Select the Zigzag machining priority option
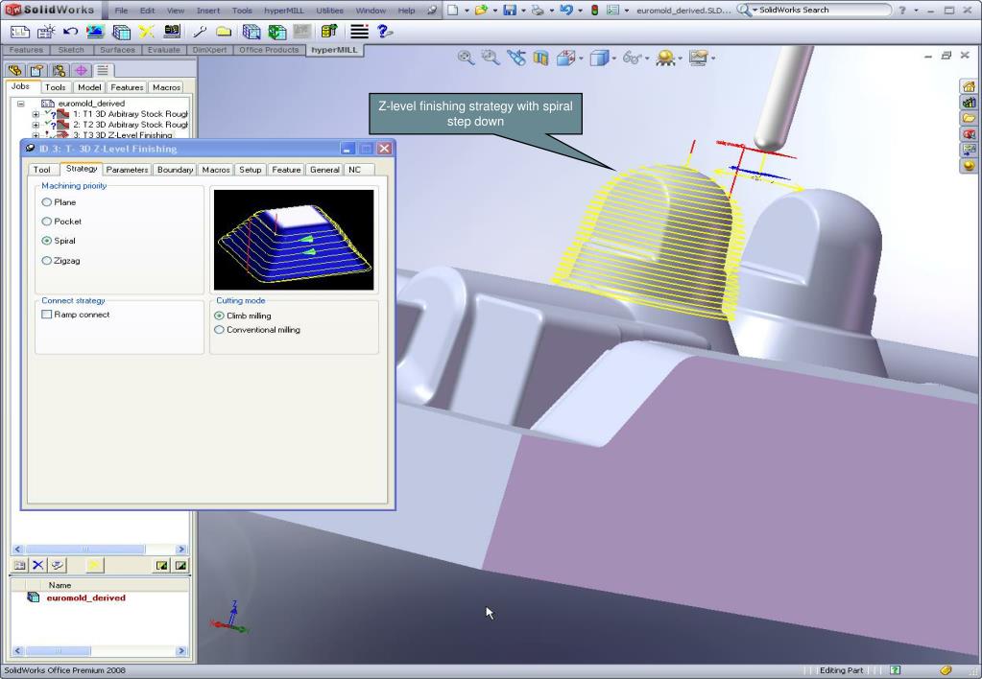Screen dimensions: 982x679 tap(46, 260)
